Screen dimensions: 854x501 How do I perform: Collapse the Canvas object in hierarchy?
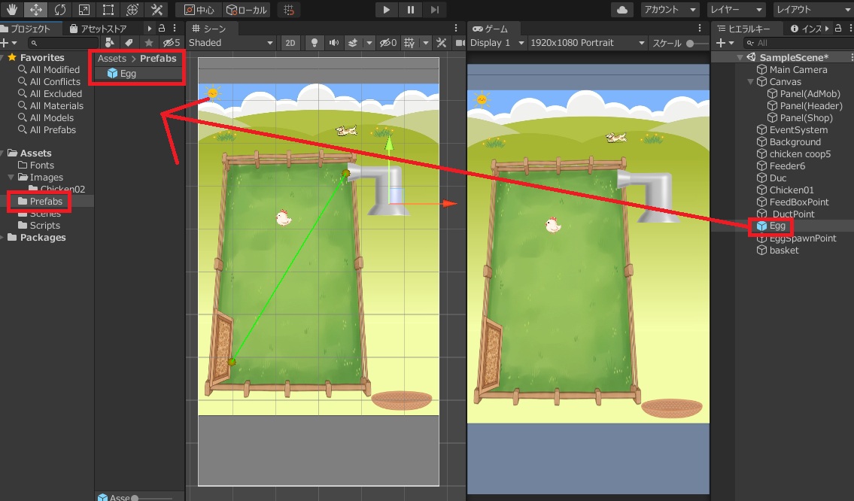coord(750,82)
